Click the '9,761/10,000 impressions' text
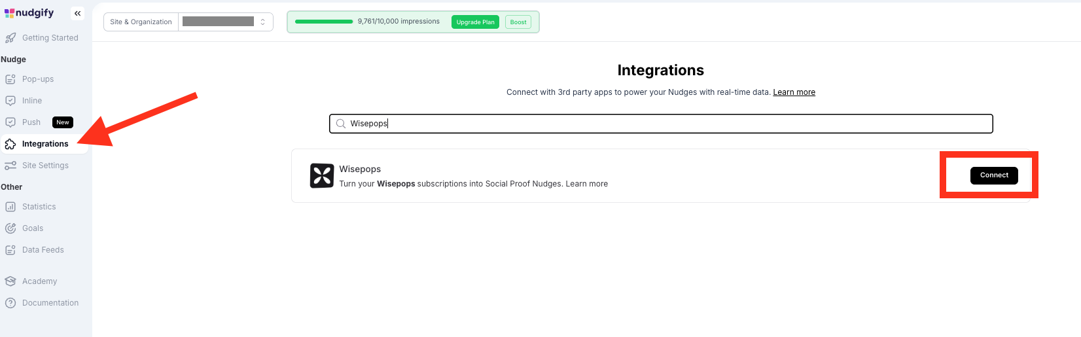This screenshot has width=1081, height=337. pos(399,22)
